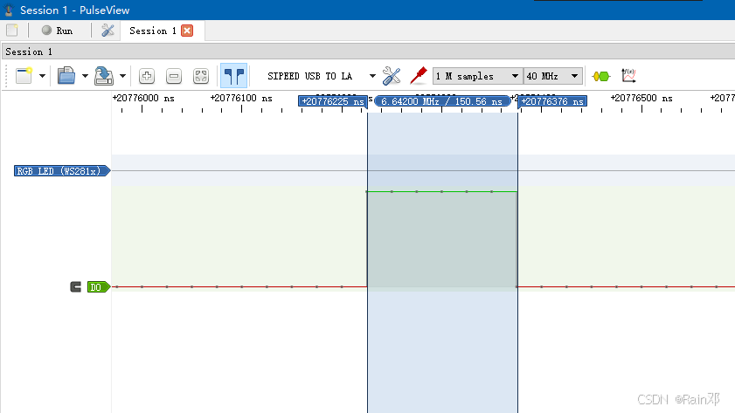
Task: Close the Session 1 tab with red X
Action: coord(187,31)
